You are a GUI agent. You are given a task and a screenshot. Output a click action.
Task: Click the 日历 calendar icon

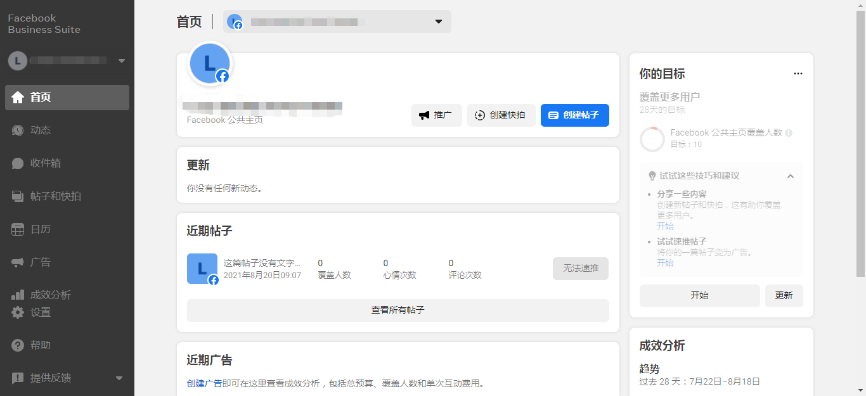pyautogui.click(x=18, y=229)
